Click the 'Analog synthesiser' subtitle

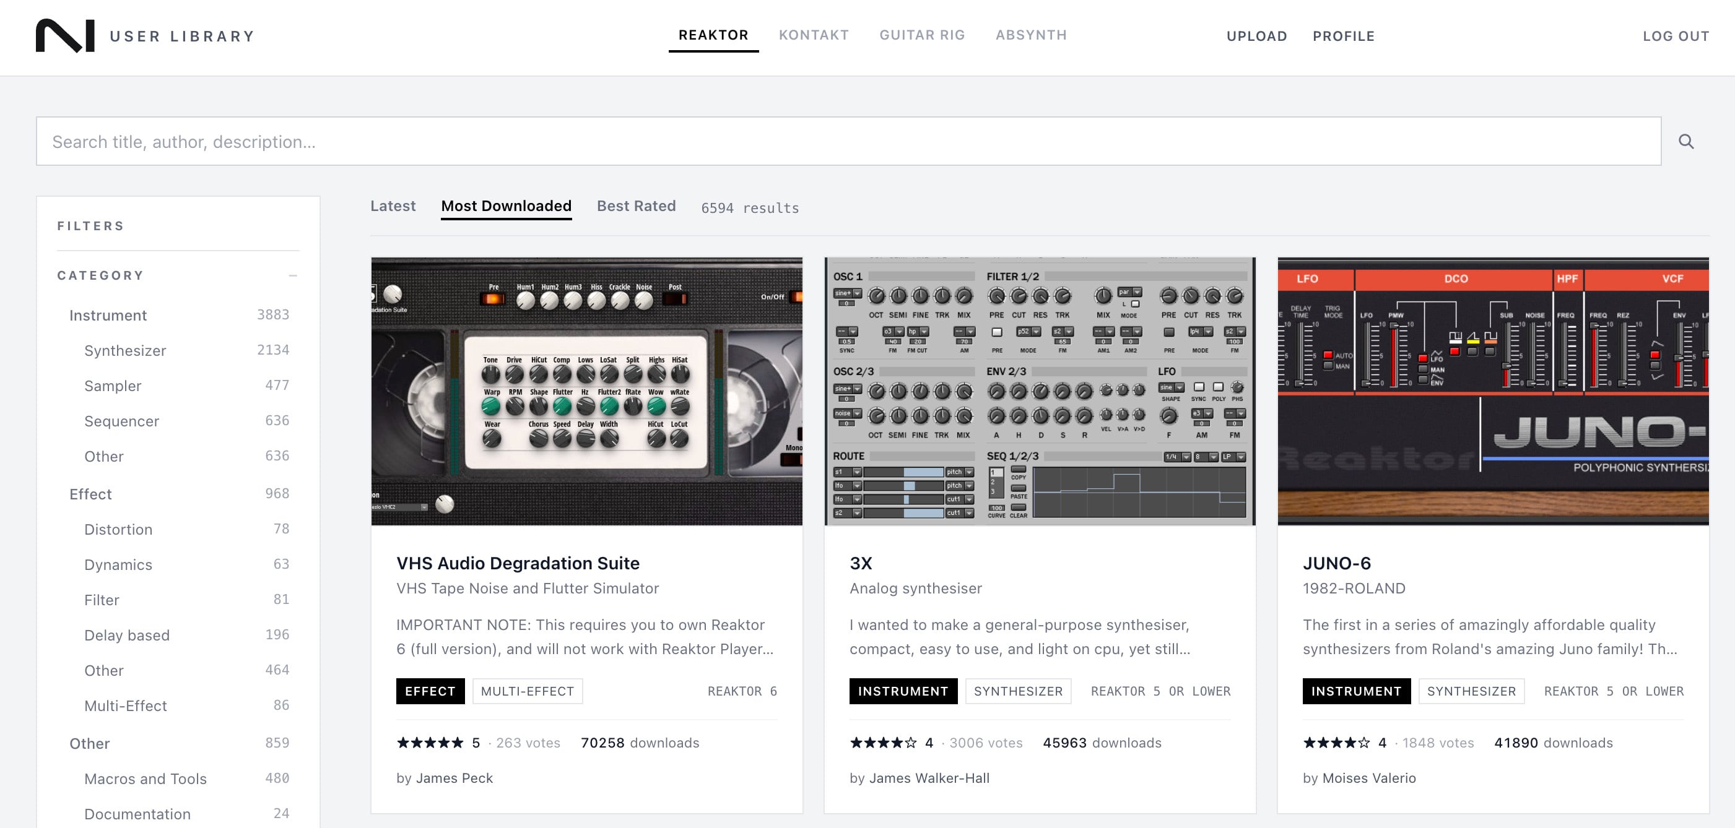[915, 589]
